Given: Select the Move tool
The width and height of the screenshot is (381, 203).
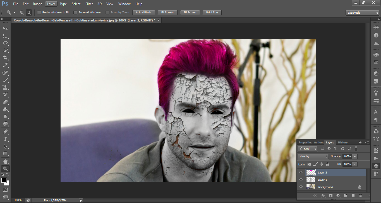Looking at the screenshot, I should pyautogui.click(x=5, y=28).
